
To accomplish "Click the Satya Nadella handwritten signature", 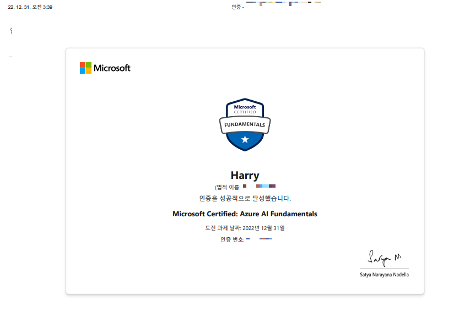I will tap(385, 258).
